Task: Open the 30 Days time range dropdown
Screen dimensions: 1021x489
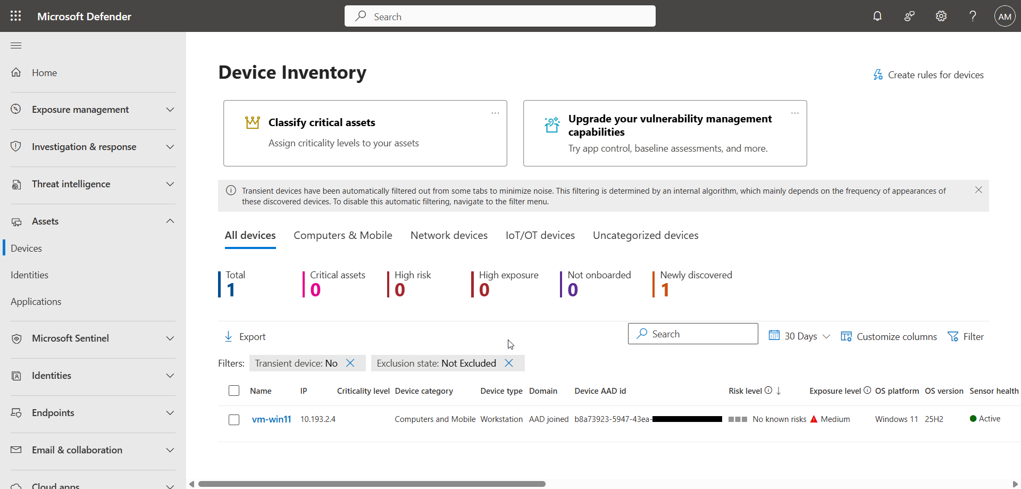Action: [x=799, y=336]
